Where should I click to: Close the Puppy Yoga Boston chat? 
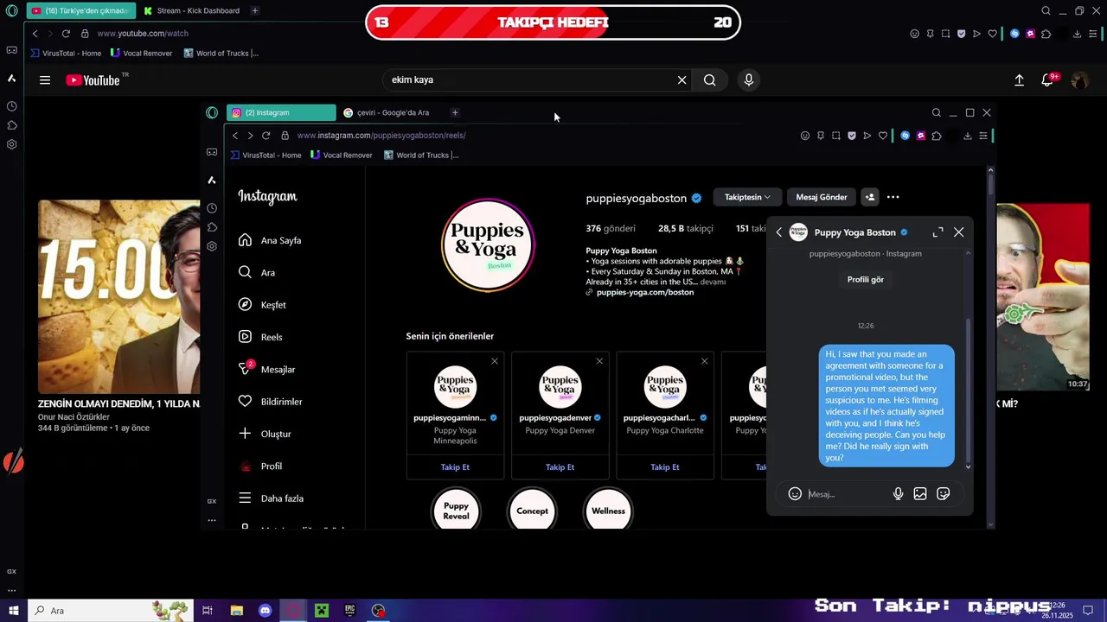[958, 232]
